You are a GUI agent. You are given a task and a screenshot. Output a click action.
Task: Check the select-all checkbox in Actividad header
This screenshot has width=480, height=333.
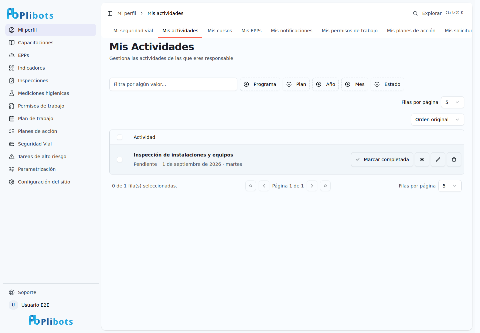pyautogui.click(x=120, y=137)
